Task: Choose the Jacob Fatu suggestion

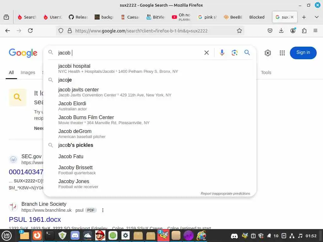Action: coord(150,156)
